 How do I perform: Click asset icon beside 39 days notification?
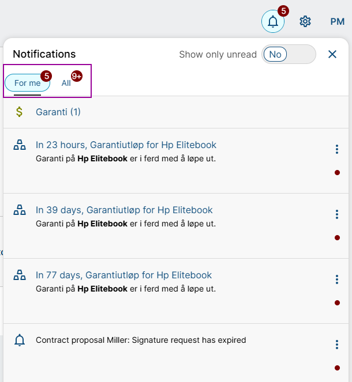click(x=20, y=210)
